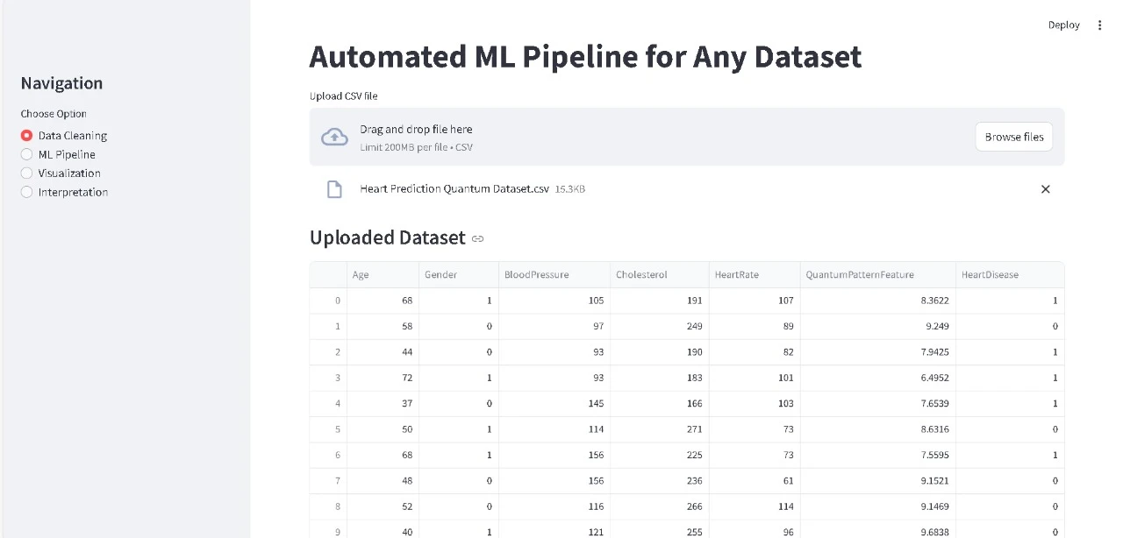Copy the Uploaded Dataset anchor link icon

[478, 238]
